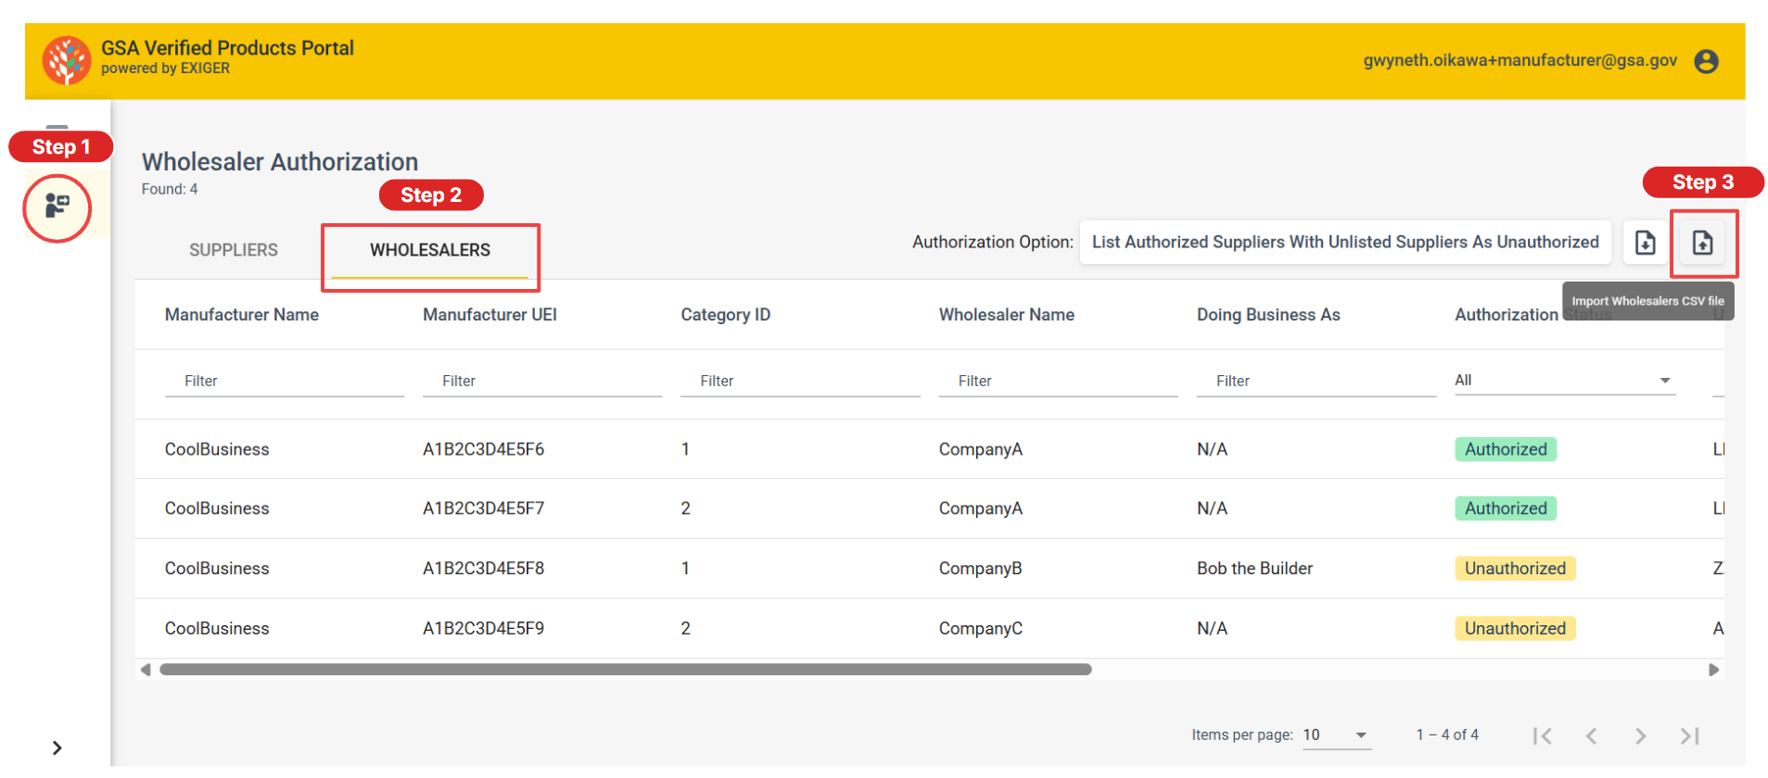Viewport: 1768px width, 778px height.
Task: Click the Category ID filter field
Action: click(x=800, y=382)
